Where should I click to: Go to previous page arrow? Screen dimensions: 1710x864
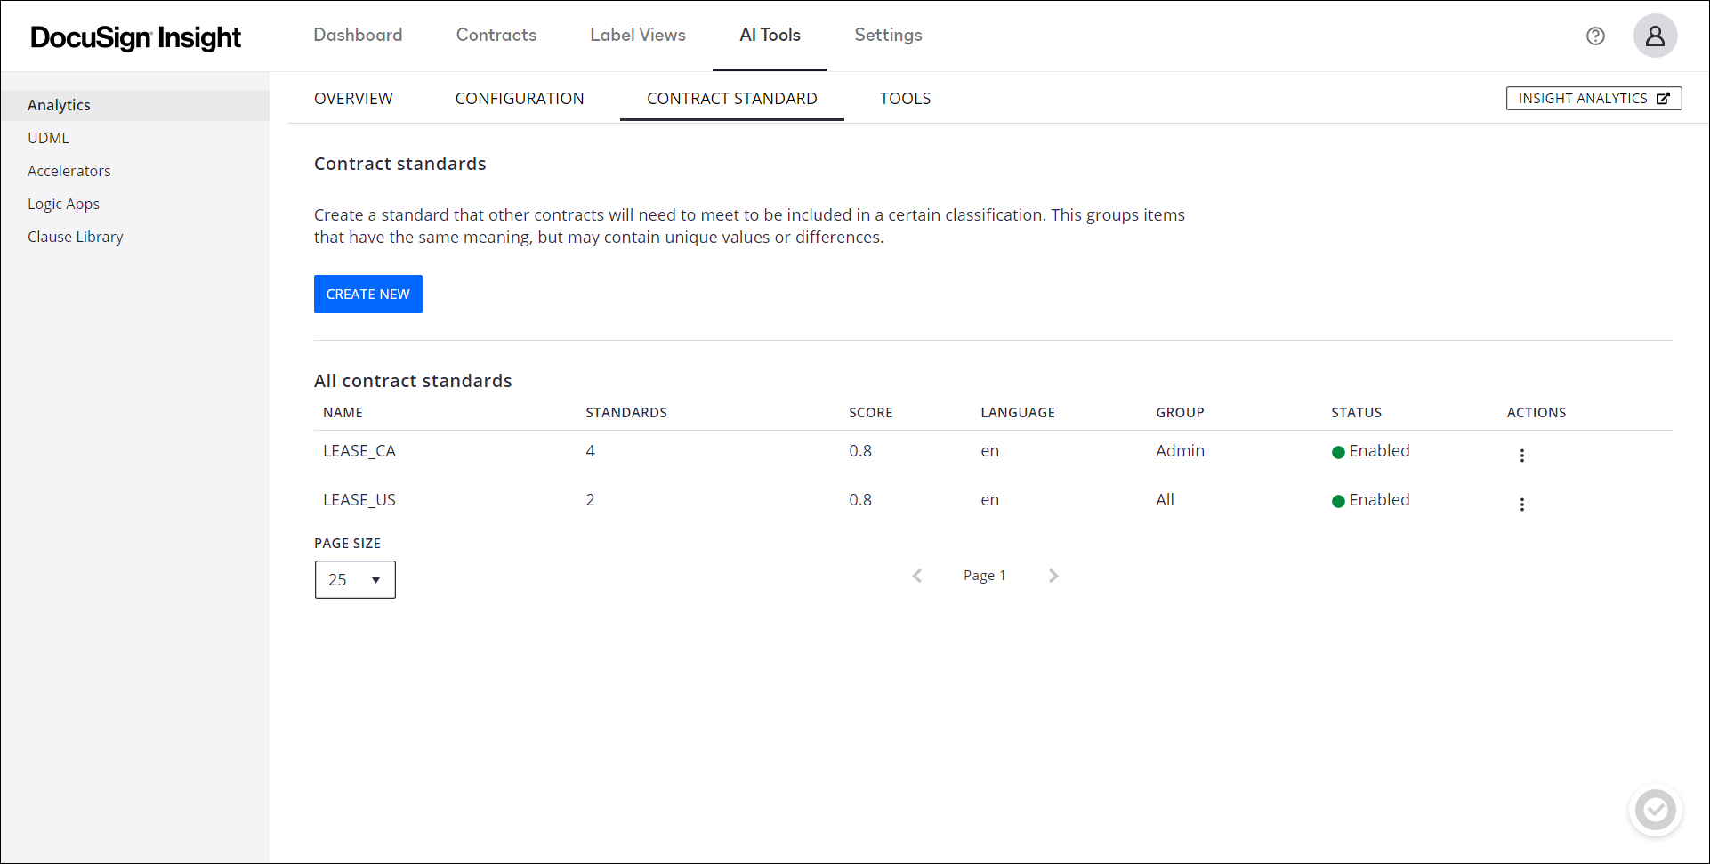pos(917,576)
